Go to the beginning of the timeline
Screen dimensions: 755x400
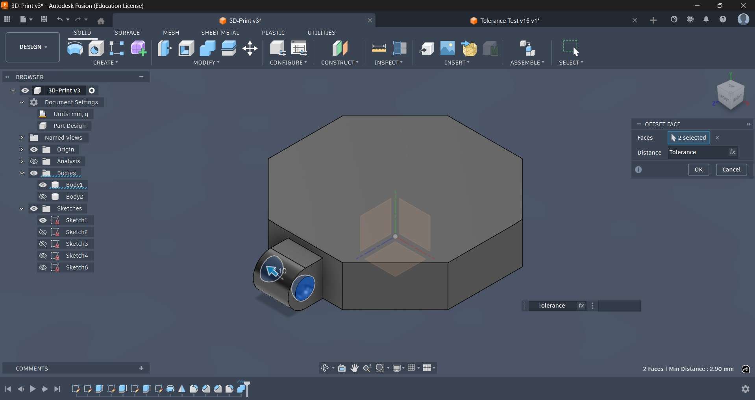[8, 389]
